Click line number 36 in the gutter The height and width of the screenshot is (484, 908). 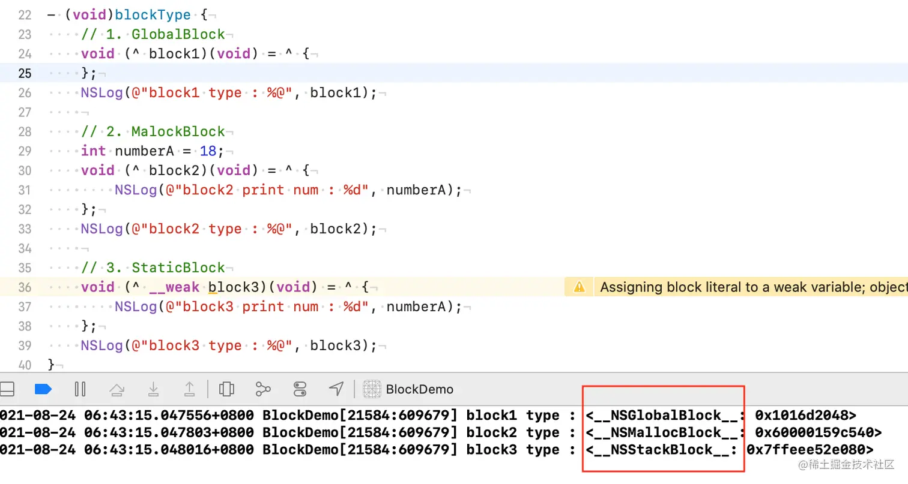click(x=25, y=287)
